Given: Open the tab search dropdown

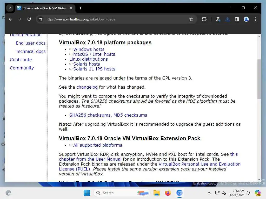Looking at the screenshot, I should (10, 8).
